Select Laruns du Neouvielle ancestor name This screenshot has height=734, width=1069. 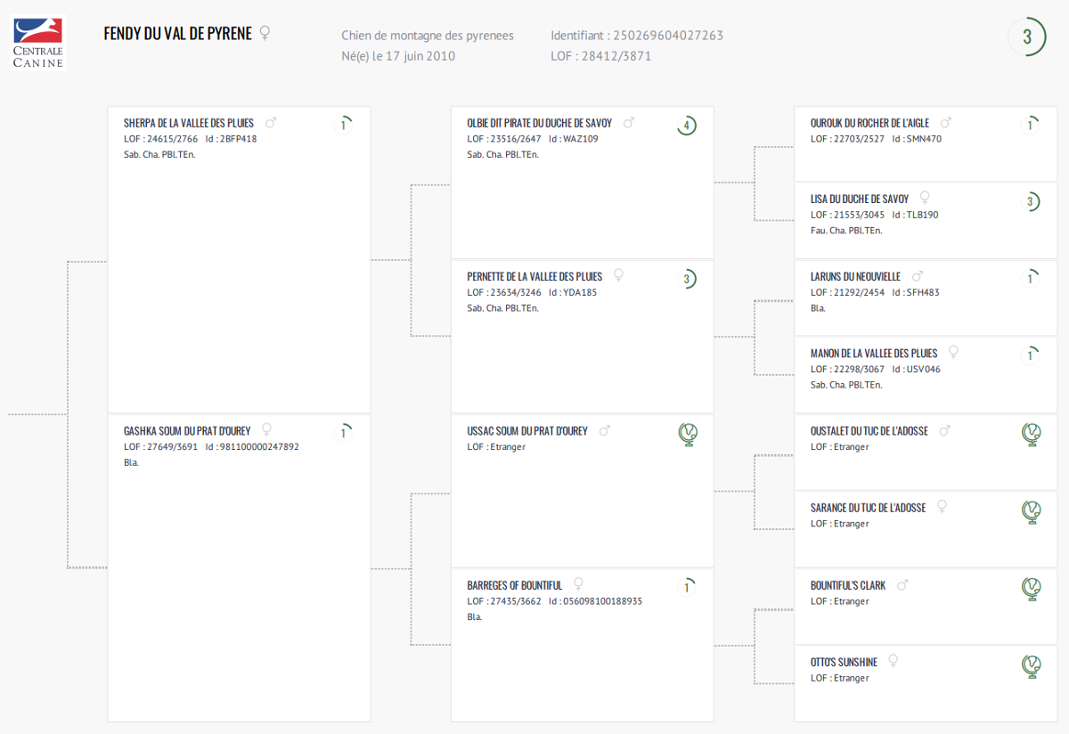click(855, 277)
